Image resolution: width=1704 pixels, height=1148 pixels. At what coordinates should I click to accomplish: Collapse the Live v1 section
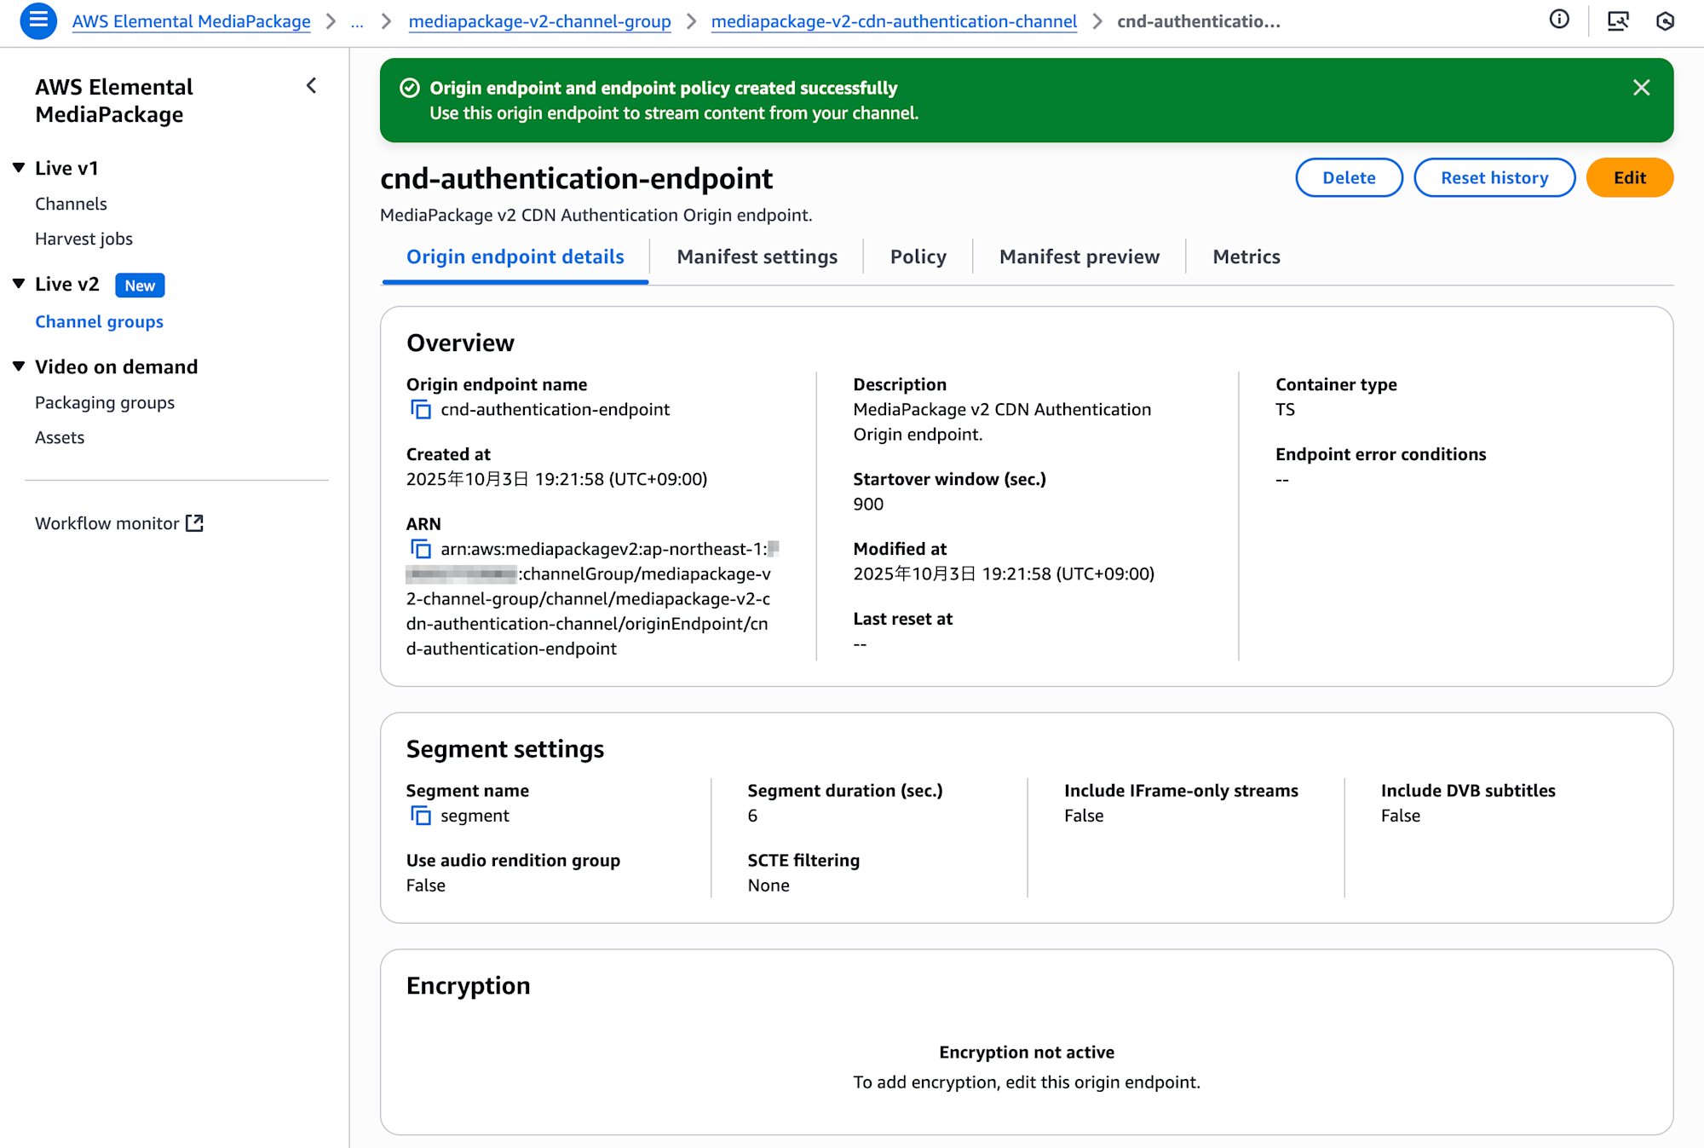click(19, 168)
